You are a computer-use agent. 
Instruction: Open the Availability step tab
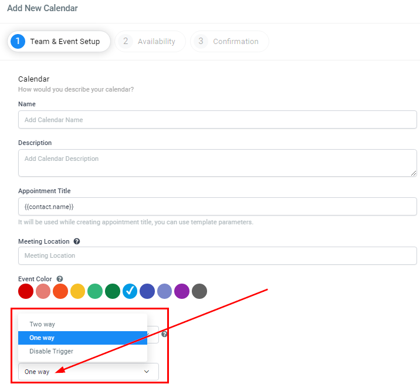pos(150,42)
